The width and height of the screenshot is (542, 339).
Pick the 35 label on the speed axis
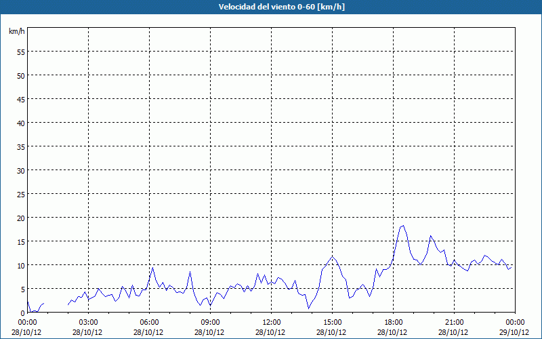tap(21, 146)
